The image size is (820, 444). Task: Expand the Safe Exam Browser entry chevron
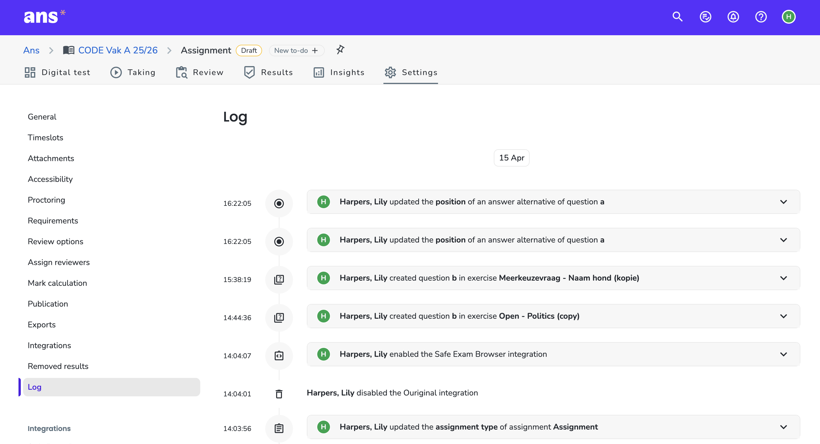click(783, 354)
